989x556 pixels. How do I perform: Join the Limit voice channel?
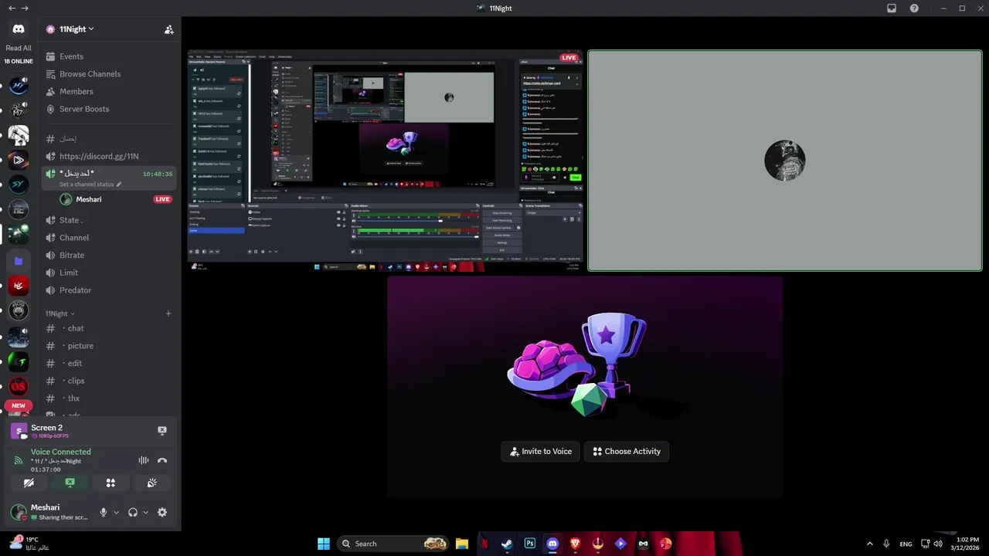[109, 273]
